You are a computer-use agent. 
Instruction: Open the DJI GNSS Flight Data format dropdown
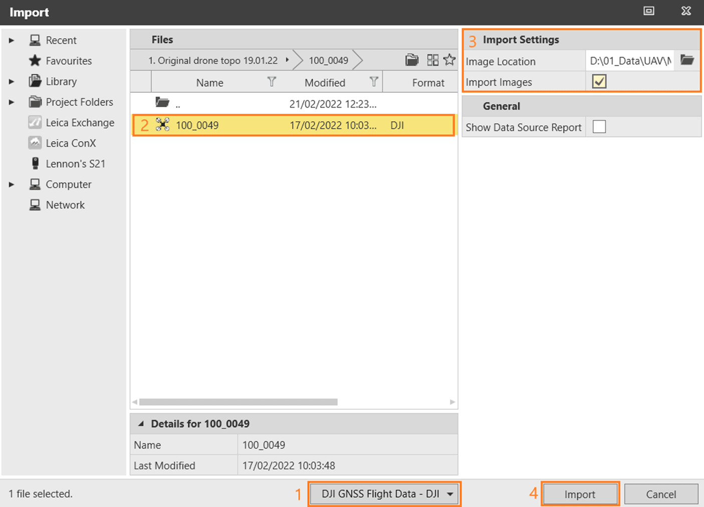pyautogui.click(x=384, y=494)
